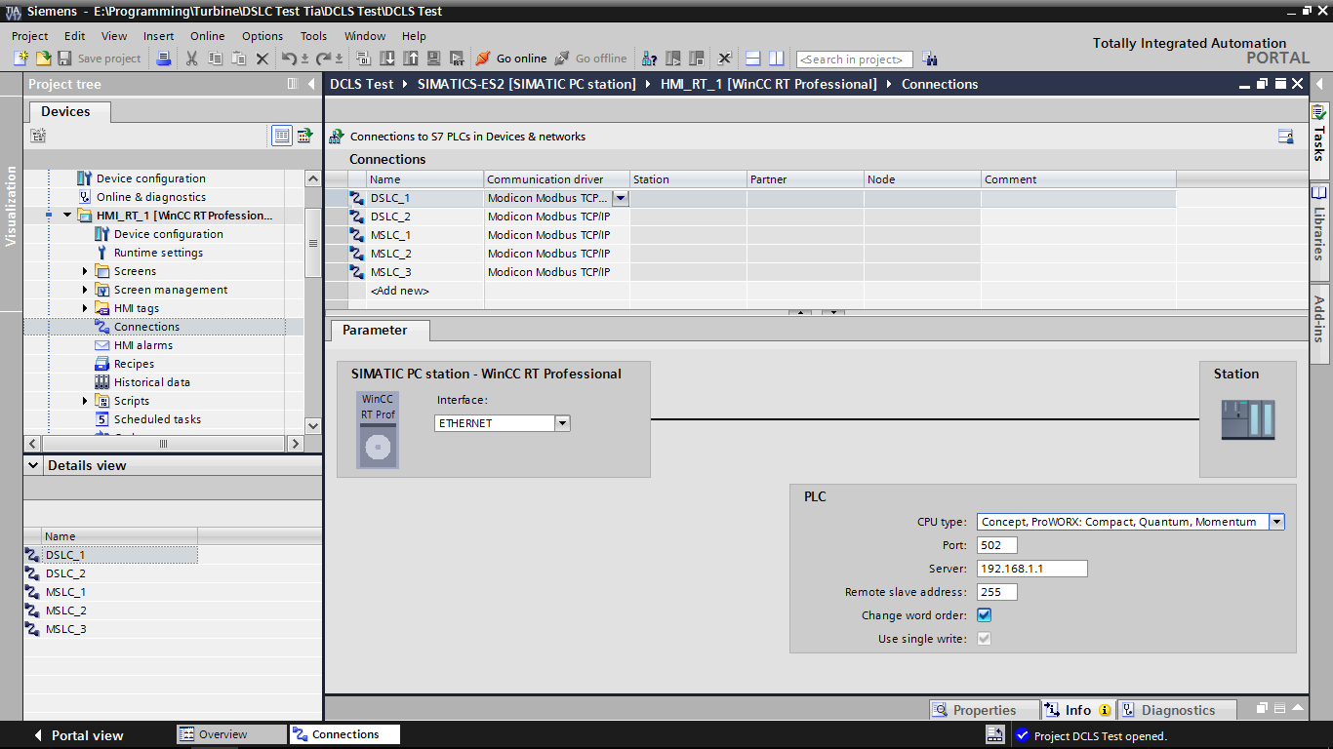Split editor space vertically

click(x=776, y=59)
